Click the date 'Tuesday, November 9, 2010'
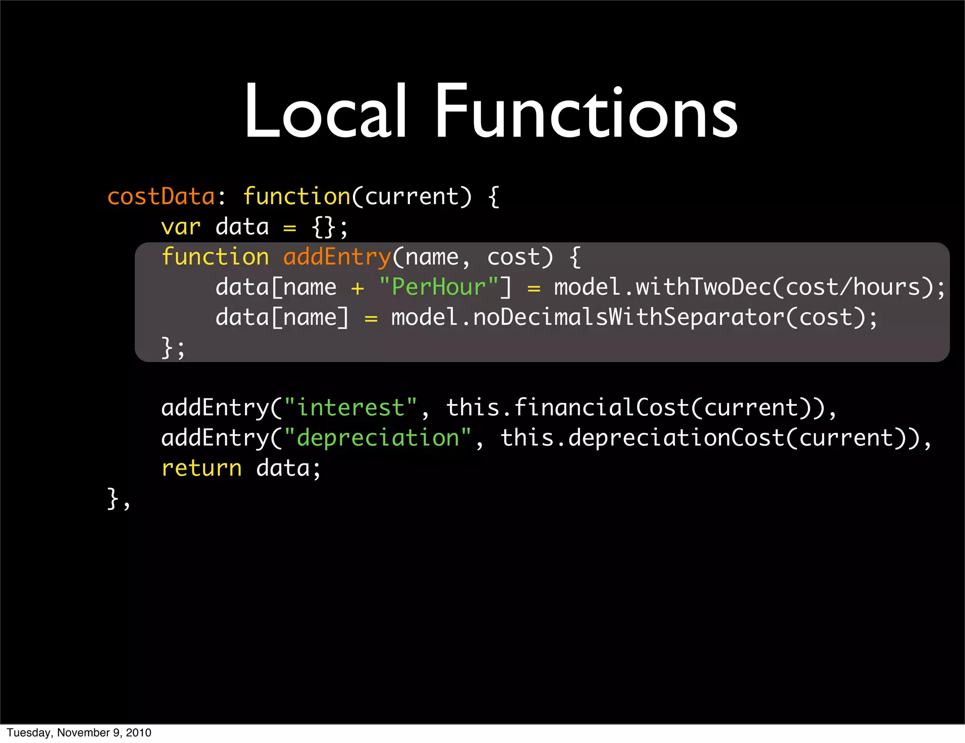 [79, 733]
